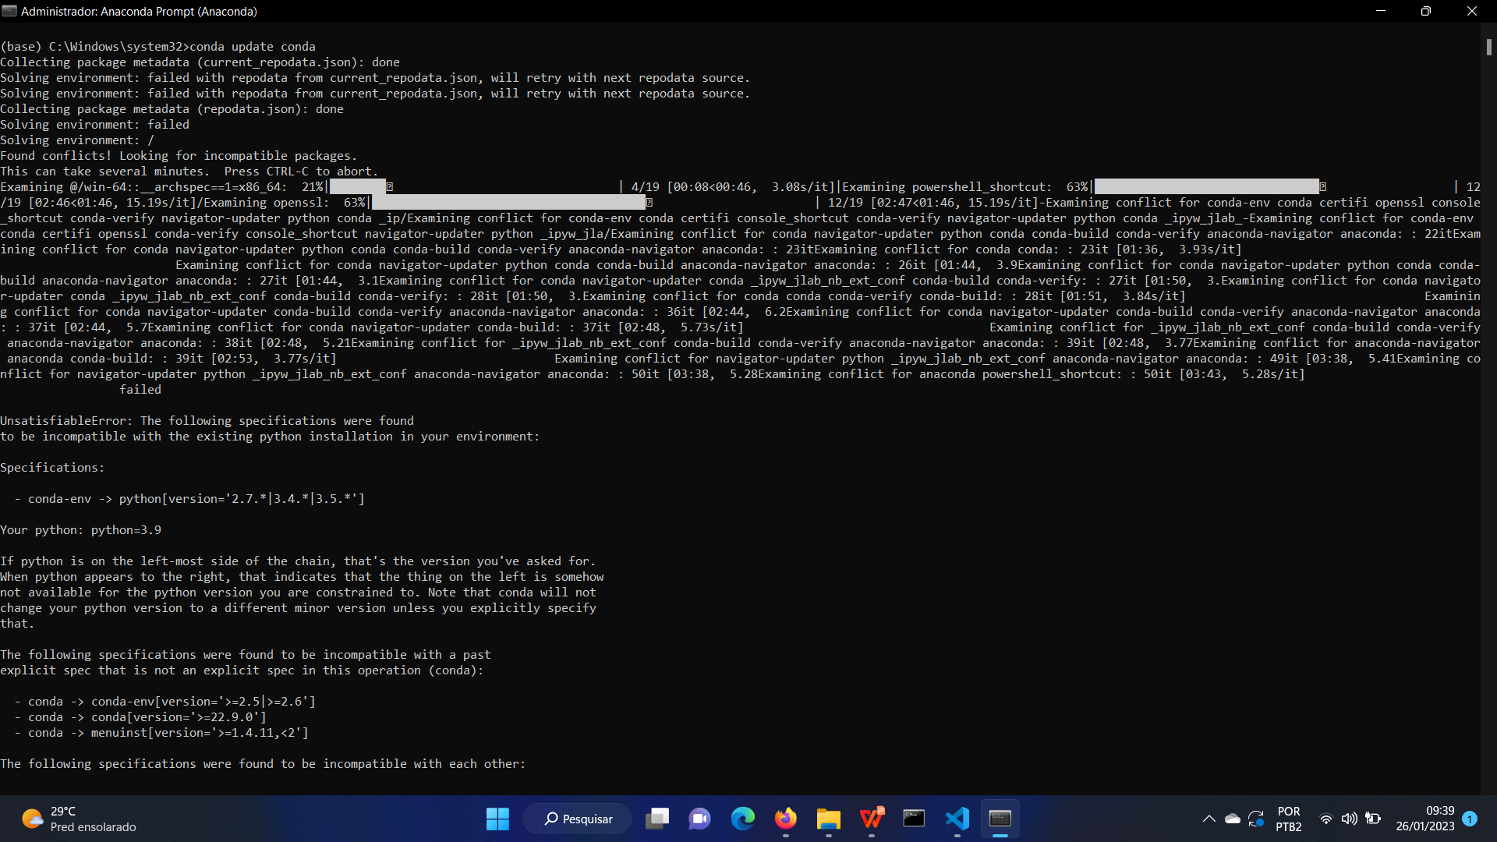Mute system volume via tray speaker icon
Viewport: 1497px width, 842px height.
[x=1350, y=819]
